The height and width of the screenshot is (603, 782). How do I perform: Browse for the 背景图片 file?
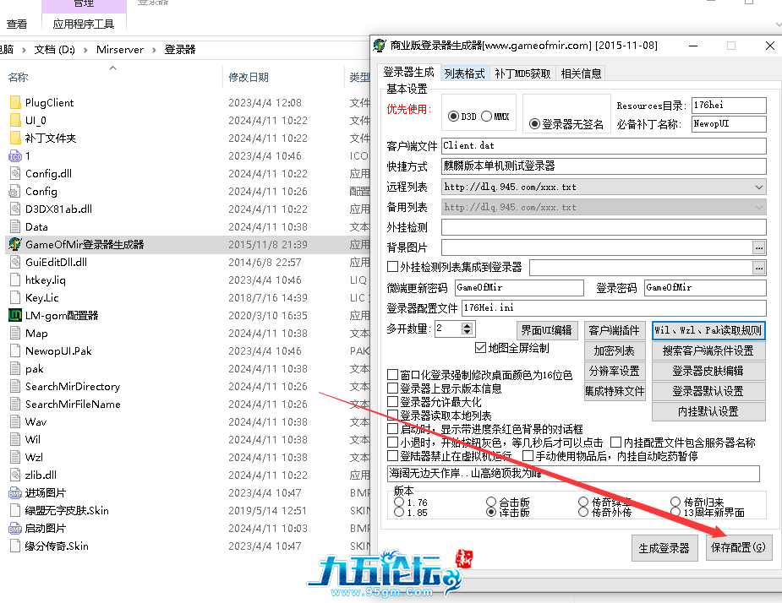pyautogui.click(x=758, y=247)
